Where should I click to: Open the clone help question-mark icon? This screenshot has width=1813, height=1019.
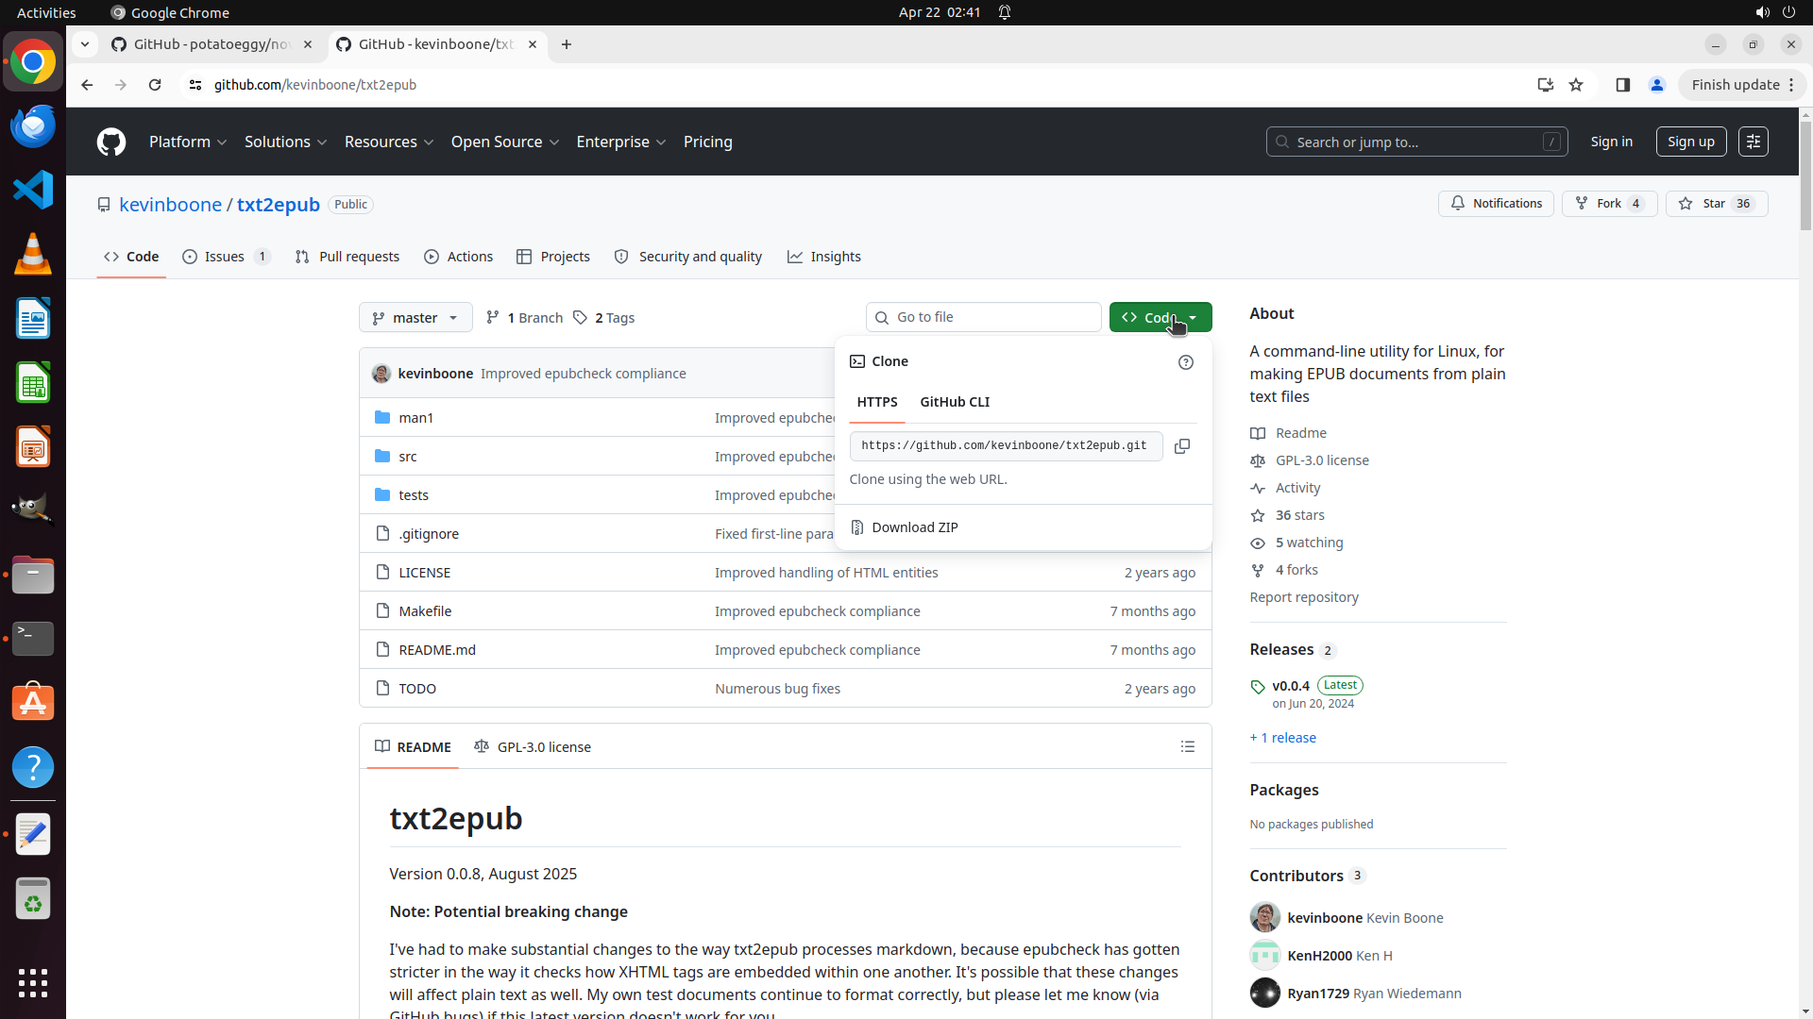1186,362
